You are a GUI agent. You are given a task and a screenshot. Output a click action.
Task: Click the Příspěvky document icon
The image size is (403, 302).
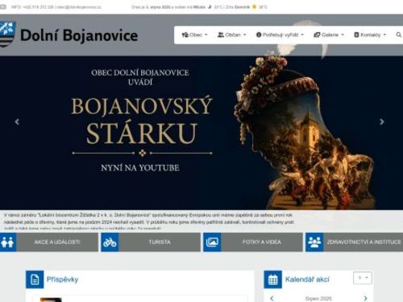point(35,279)
